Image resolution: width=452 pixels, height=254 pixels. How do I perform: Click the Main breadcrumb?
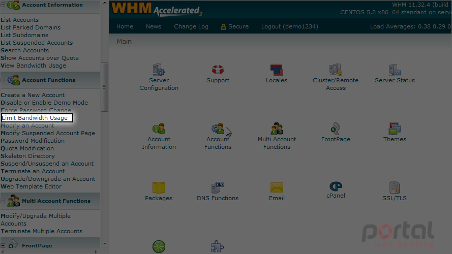click(x=124, y=42)
